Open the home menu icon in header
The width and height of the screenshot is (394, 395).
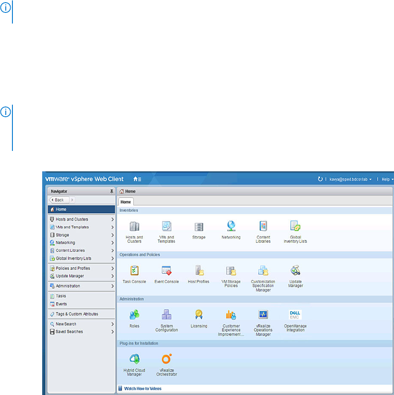137,179
